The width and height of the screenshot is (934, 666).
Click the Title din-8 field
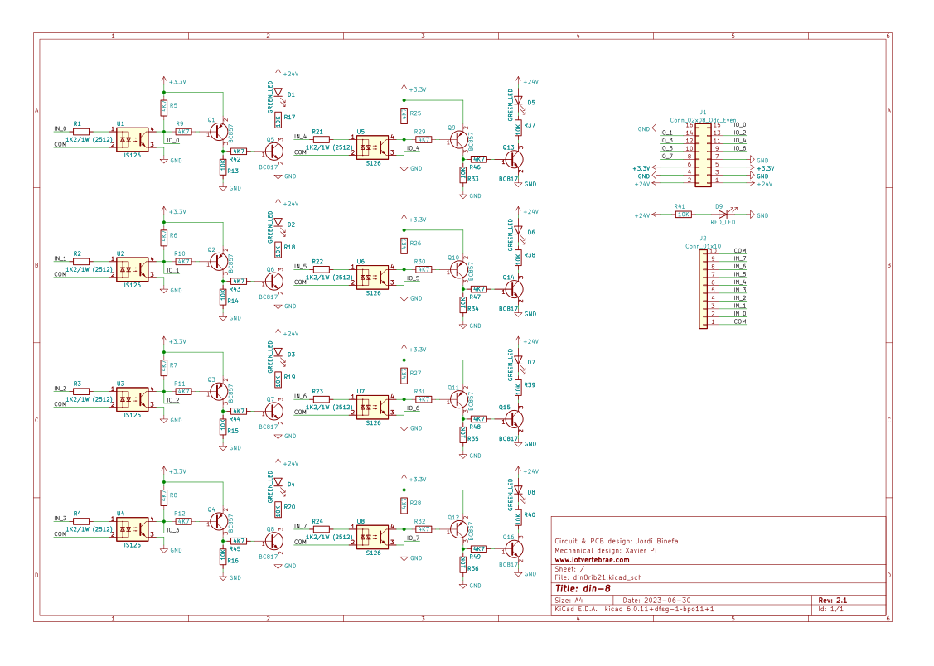point(583,589)
